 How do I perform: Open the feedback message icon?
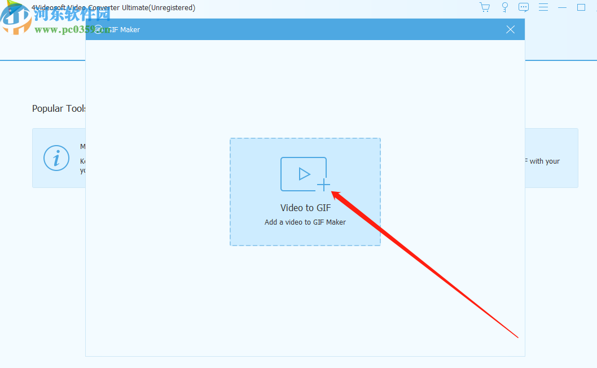[523, 7]
